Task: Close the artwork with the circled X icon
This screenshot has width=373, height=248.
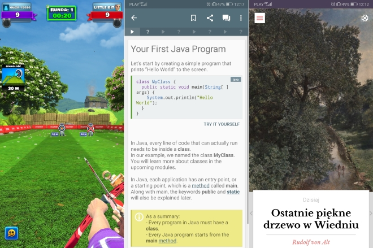Action: 365,18
